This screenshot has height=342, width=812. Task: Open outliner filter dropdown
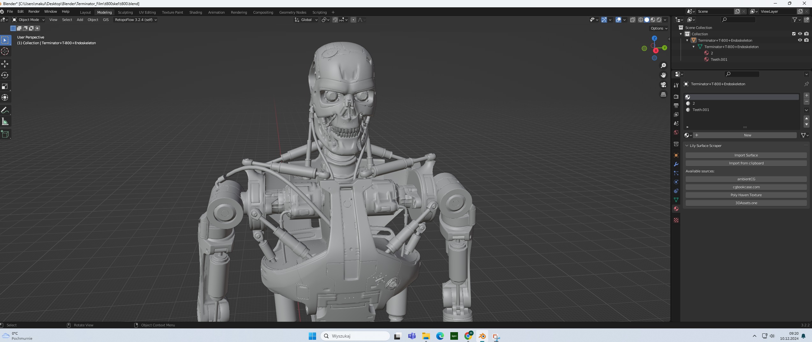[796, 20]
